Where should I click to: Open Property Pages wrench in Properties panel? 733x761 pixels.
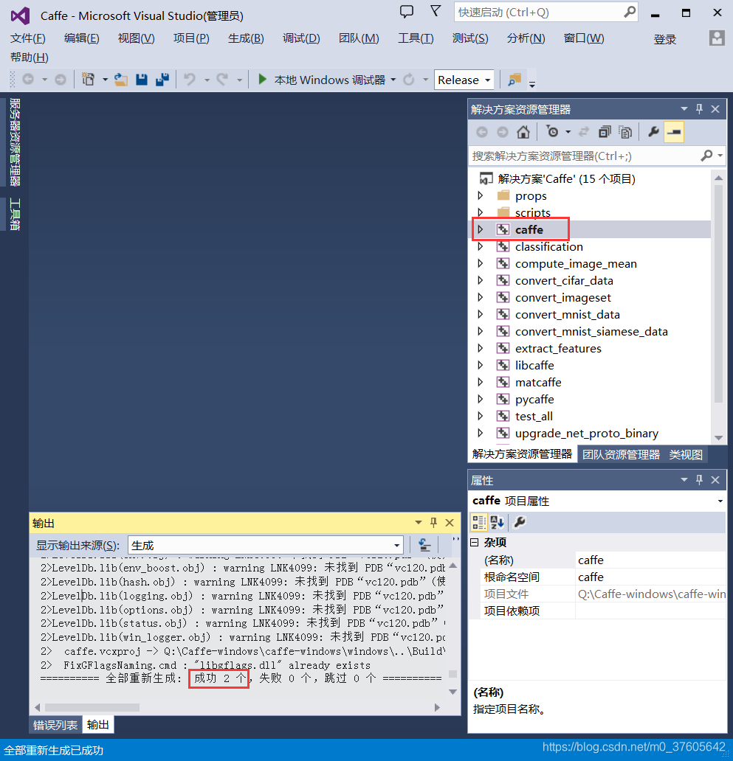click(x=520, y=522)
